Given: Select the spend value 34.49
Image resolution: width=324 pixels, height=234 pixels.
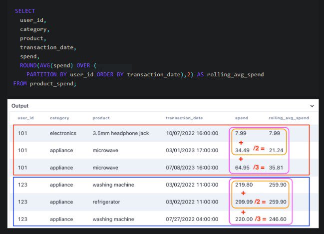Looking at the screenshot, I should point(242,150).
